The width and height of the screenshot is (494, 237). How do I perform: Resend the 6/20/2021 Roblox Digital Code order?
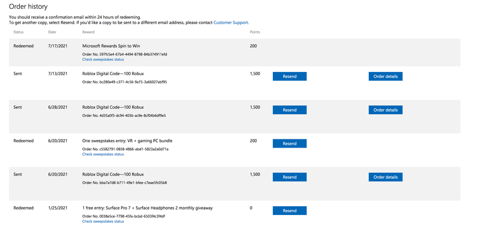(x=289, y=177)
